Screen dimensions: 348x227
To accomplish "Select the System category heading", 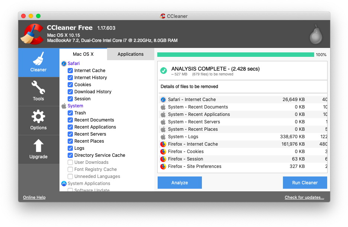I will pyautogui.click(x=75, y=106).
